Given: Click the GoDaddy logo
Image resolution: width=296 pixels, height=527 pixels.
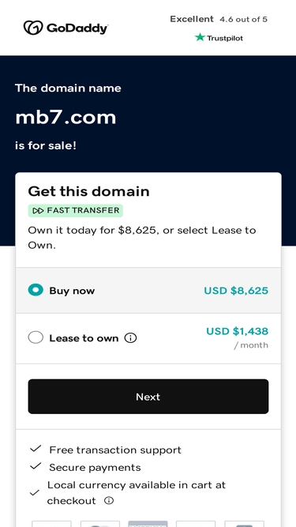Looking at the screenshot, I should 66,28.
